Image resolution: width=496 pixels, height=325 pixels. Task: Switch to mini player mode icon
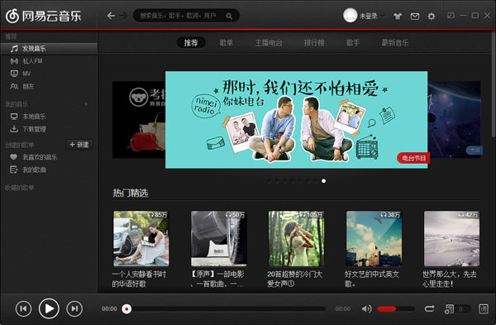coord(451,15)
